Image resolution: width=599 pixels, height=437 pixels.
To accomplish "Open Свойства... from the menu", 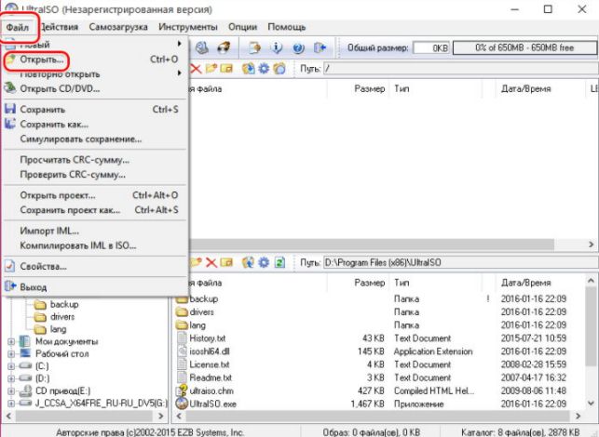I will (x=95, y=266).
